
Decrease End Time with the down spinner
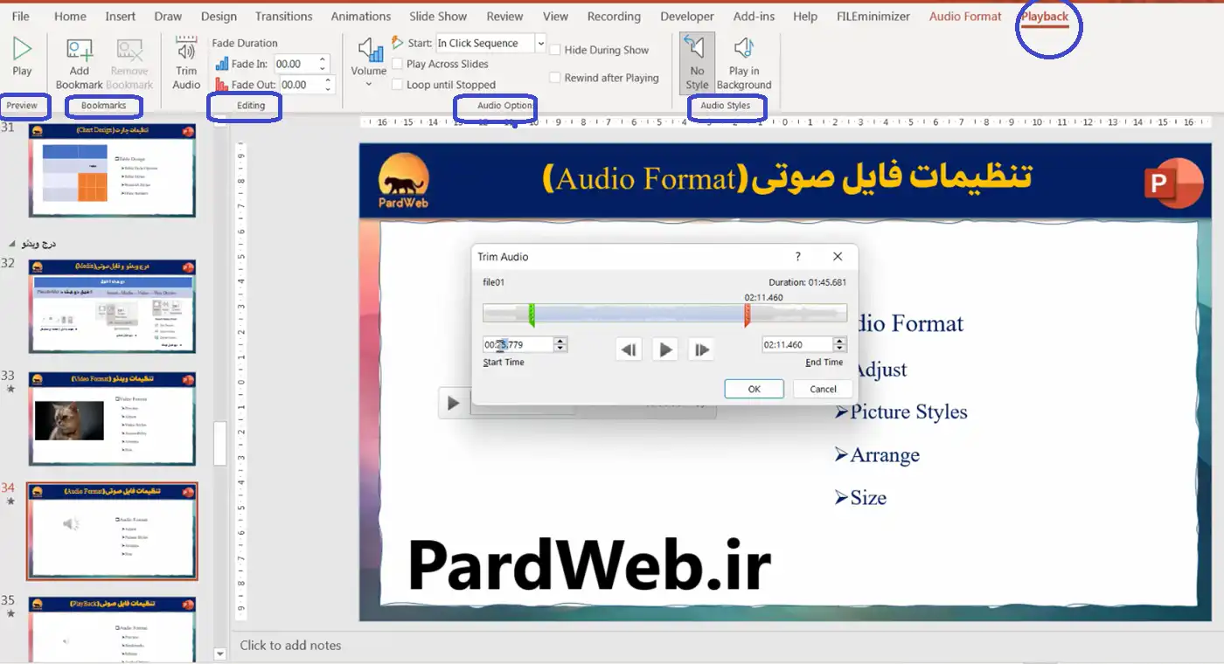pos(839,349)
